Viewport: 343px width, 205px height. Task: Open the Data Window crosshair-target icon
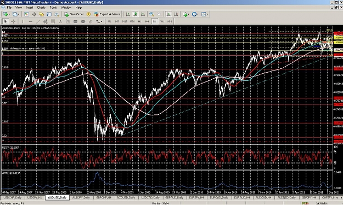pos(34,14)
